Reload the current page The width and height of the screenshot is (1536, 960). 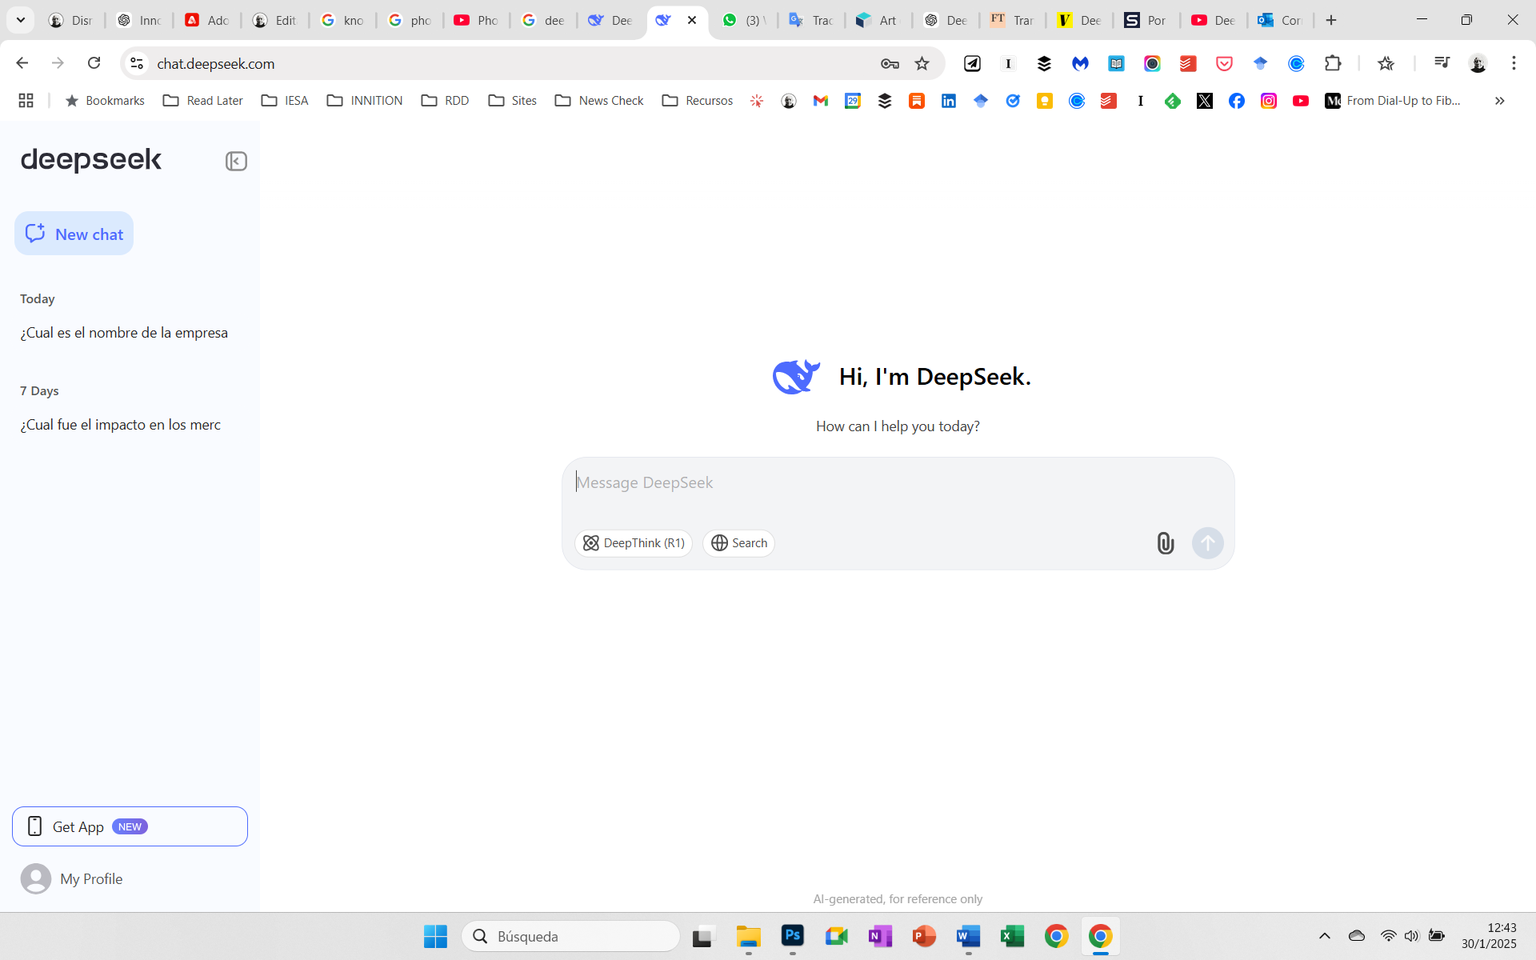pyautogui.click(x=94, y=63)
